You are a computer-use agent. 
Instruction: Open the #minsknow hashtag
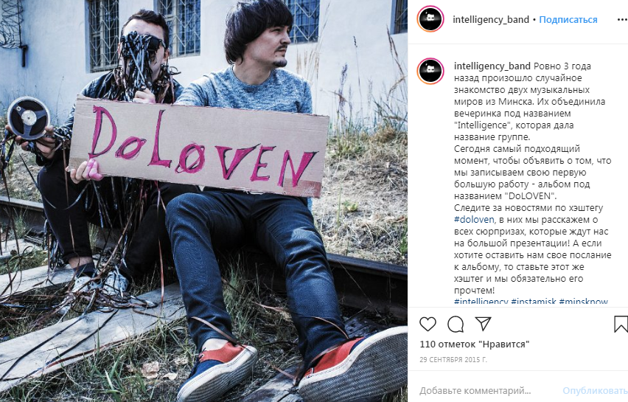(583, 302)
